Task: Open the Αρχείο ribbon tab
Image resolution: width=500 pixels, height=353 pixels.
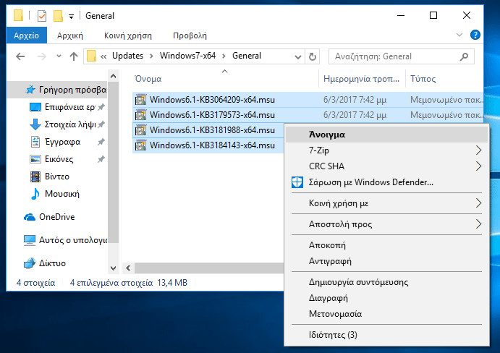Action: (x=27, y=35)
